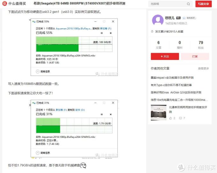Screen dimensions: 217x173
Task: Click 新加卷 (F:) destination in 55% dialog
Action: (x=106, y=29)
